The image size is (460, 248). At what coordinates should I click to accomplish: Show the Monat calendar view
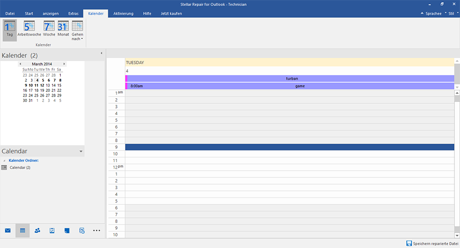tap(63, 30)
